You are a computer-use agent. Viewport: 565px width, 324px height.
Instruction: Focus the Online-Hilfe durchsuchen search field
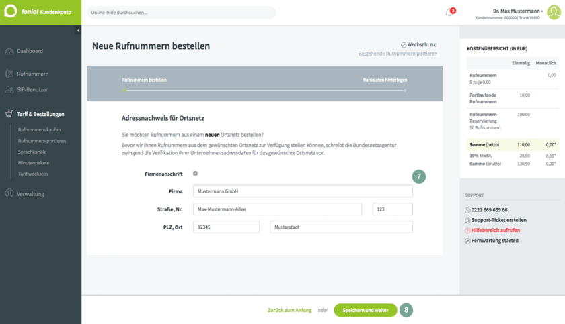click(181, 13)
